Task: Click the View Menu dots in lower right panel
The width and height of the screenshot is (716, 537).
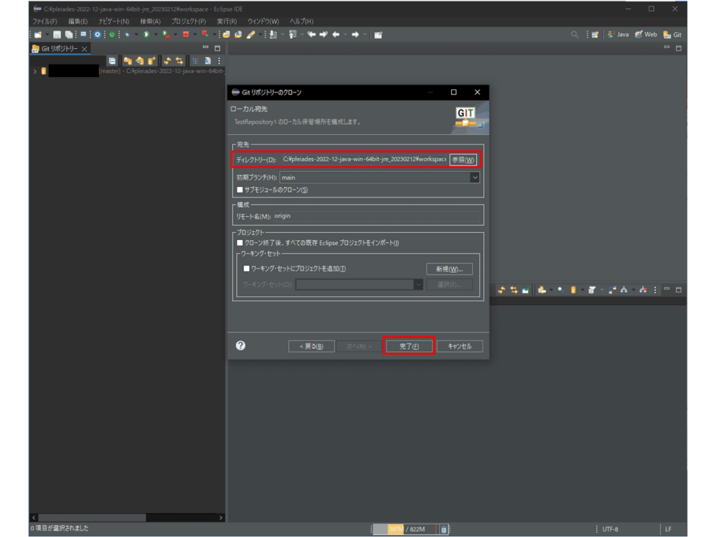Action: 655,289
